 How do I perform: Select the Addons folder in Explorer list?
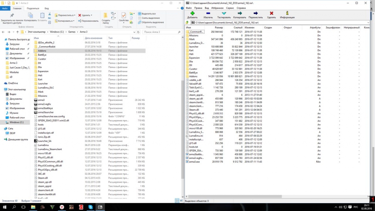coord(42,50)
